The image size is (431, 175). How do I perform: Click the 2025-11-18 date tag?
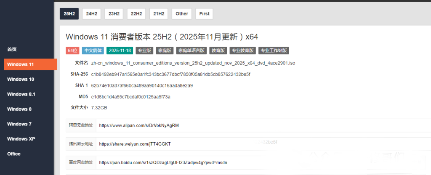point(120,50)
